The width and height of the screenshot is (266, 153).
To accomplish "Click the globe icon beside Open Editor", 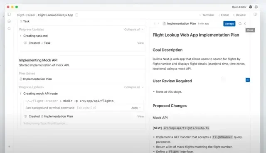I will click(x=250, y=7).
